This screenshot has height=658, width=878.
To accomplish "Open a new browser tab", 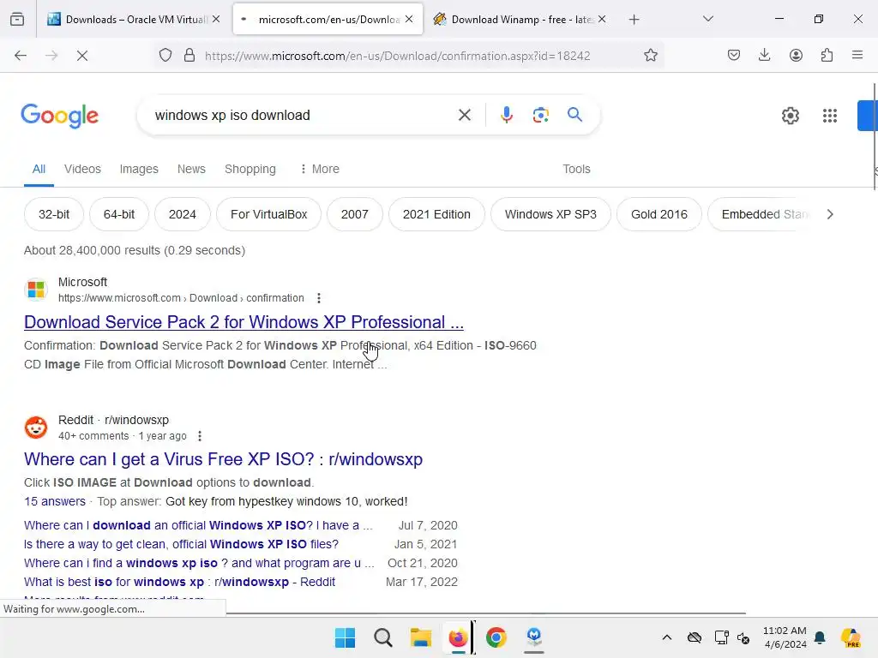I will [634, 20].
